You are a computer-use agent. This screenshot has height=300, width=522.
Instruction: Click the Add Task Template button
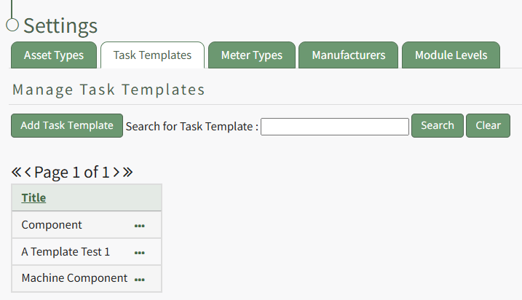[x=67, y=125]
